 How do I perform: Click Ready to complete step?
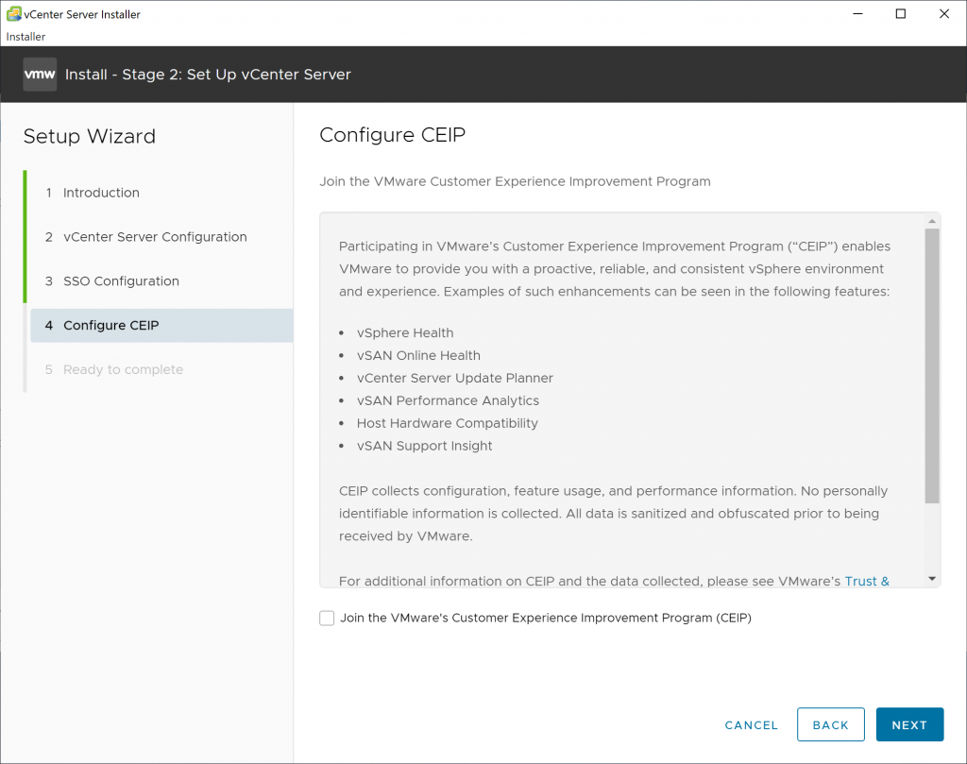123,369
